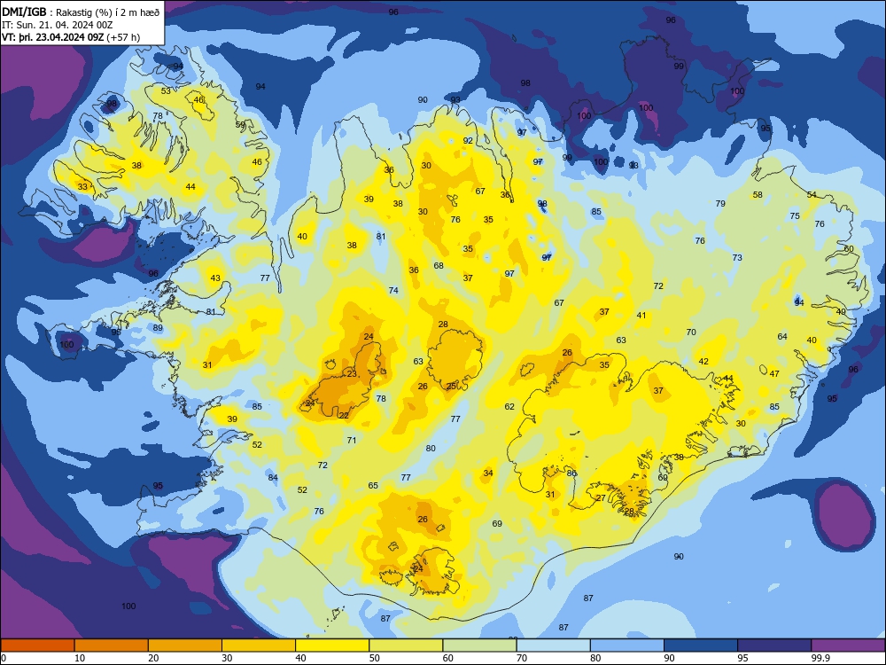Click the map value '80'
Viewport: 886px width, 665px height.
pyautogui.click(x=431, y=449)
